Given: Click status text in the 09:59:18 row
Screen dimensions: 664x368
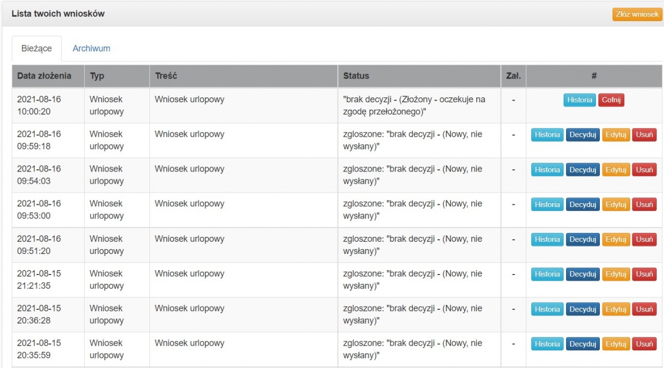Looking at the screenshot, I should [413, 140].
